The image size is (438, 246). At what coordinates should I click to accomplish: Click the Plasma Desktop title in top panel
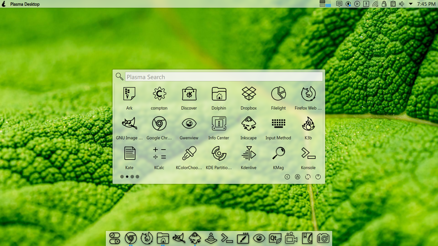[25, 4]
